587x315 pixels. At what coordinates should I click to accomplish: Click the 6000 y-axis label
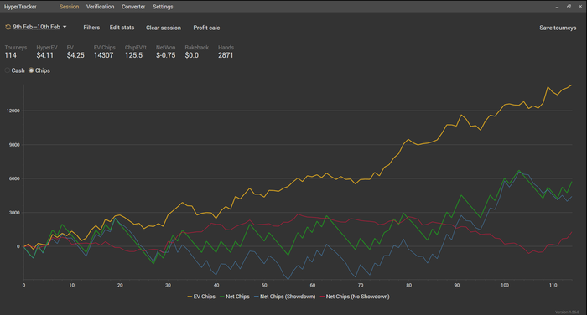14,178
